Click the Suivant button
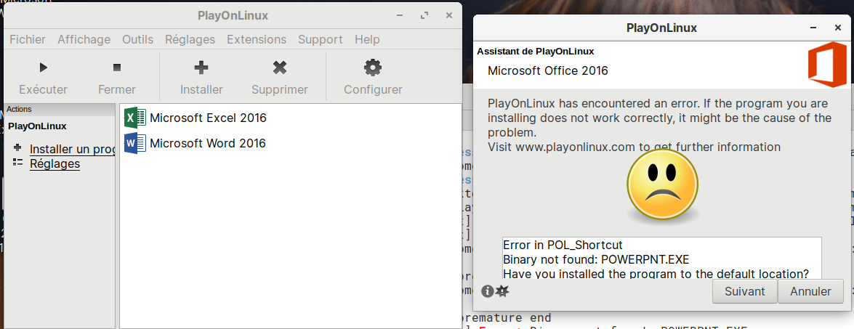 click(744, 291)
